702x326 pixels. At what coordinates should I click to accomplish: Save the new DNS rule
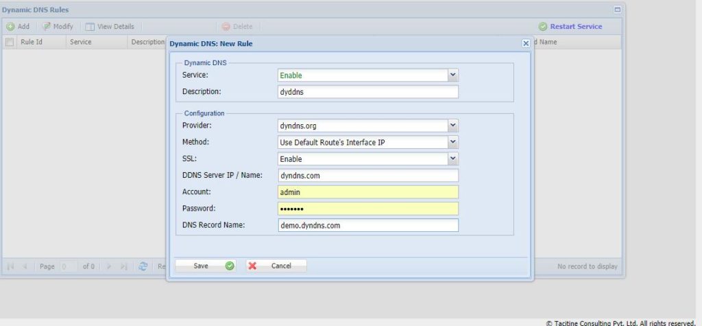205,266
